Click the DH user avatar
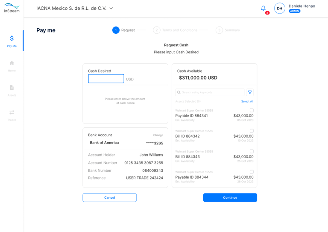 279,9
